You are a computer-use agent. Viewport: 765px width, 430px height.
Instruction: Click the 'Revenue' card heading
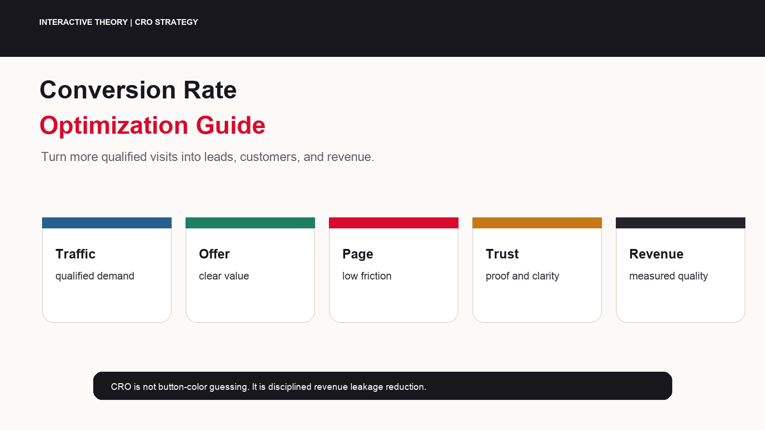pos(656,254)
